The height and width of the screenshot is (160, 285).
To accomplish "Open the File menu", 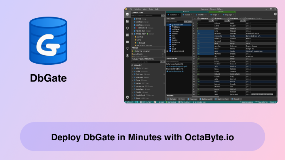I will pos(131,9).
